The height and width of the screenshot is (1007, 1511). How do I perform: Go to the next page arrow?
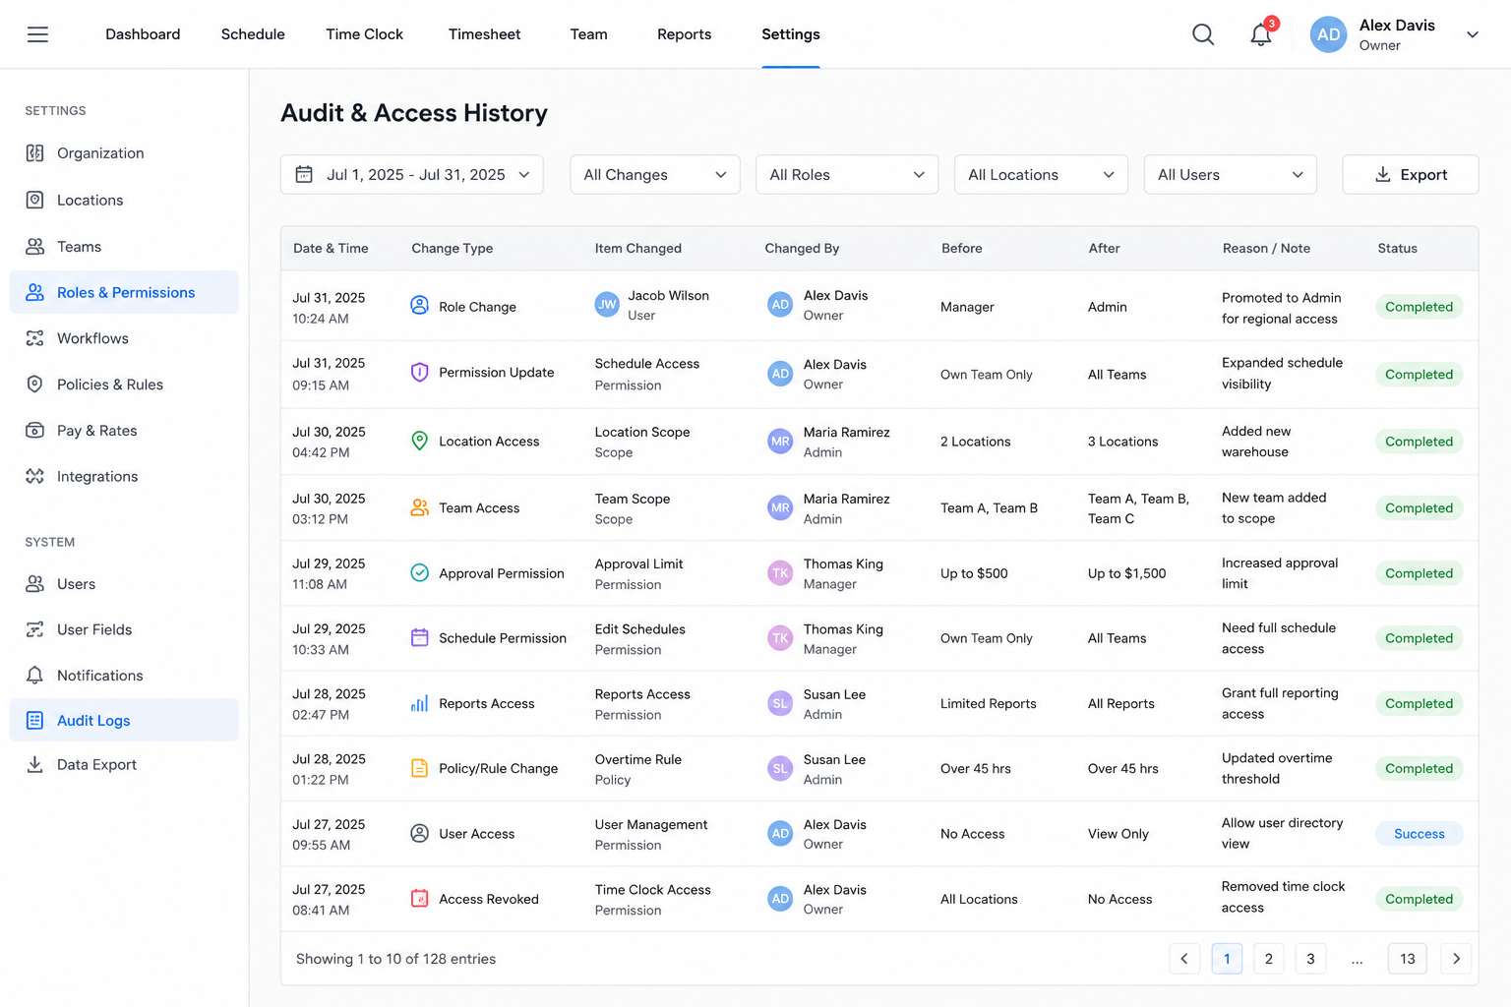click(x=1456, y=959)
